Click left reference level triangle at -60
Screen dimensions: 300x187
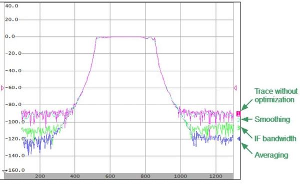(2, 88)
